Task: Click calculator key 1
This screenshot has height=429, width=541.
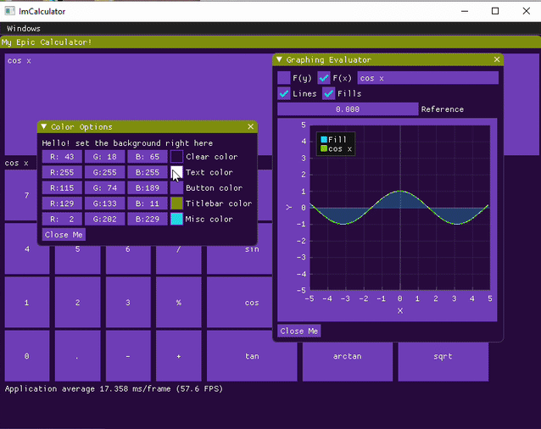Action: point(27,302)
